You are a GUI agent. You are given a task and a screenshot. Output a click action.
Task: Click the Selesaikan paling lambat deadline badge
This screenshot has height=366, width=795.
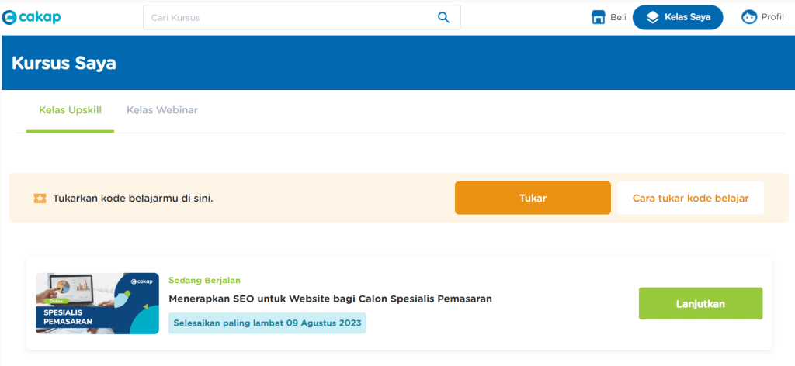(267, 323)
